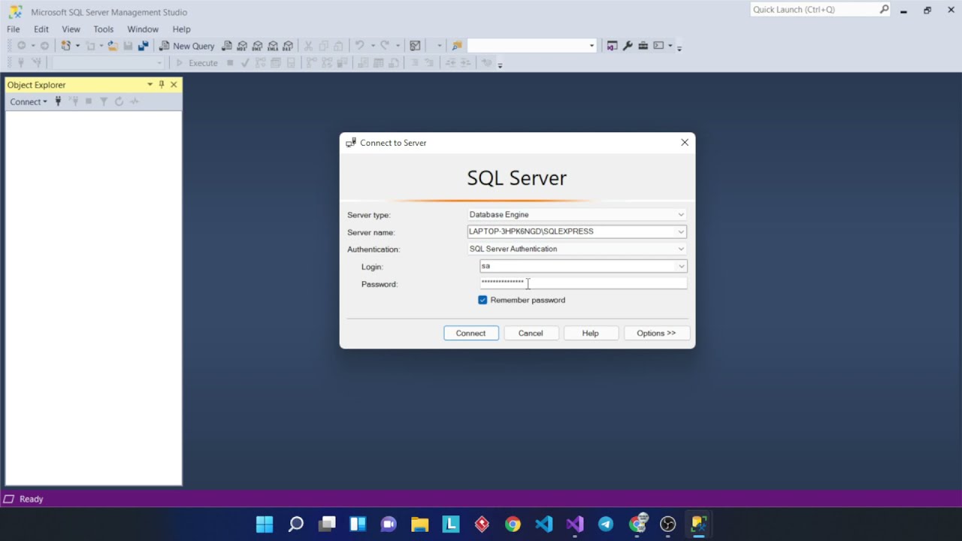962x541 pixels.
Task: Click the Help button in dialog
Action: 591,333
